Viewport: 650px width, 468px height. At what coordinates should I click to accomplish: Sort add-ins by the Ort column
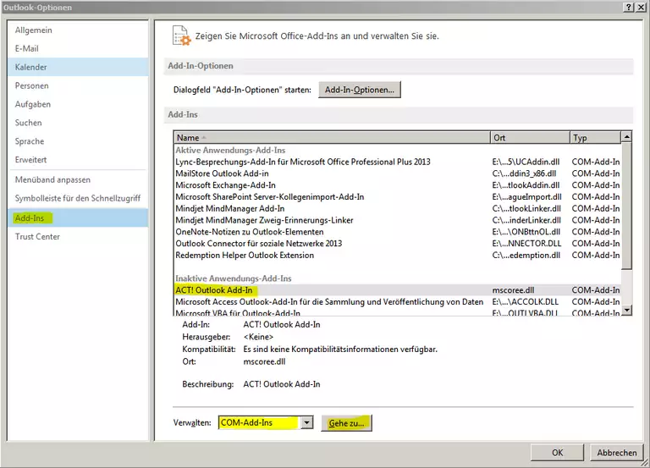pyautogui.click(x=529, y=137)
